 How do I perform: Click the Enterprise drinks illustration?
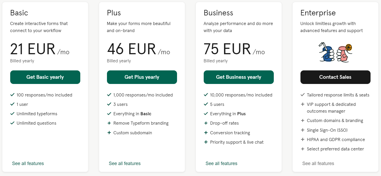point(335,53)
